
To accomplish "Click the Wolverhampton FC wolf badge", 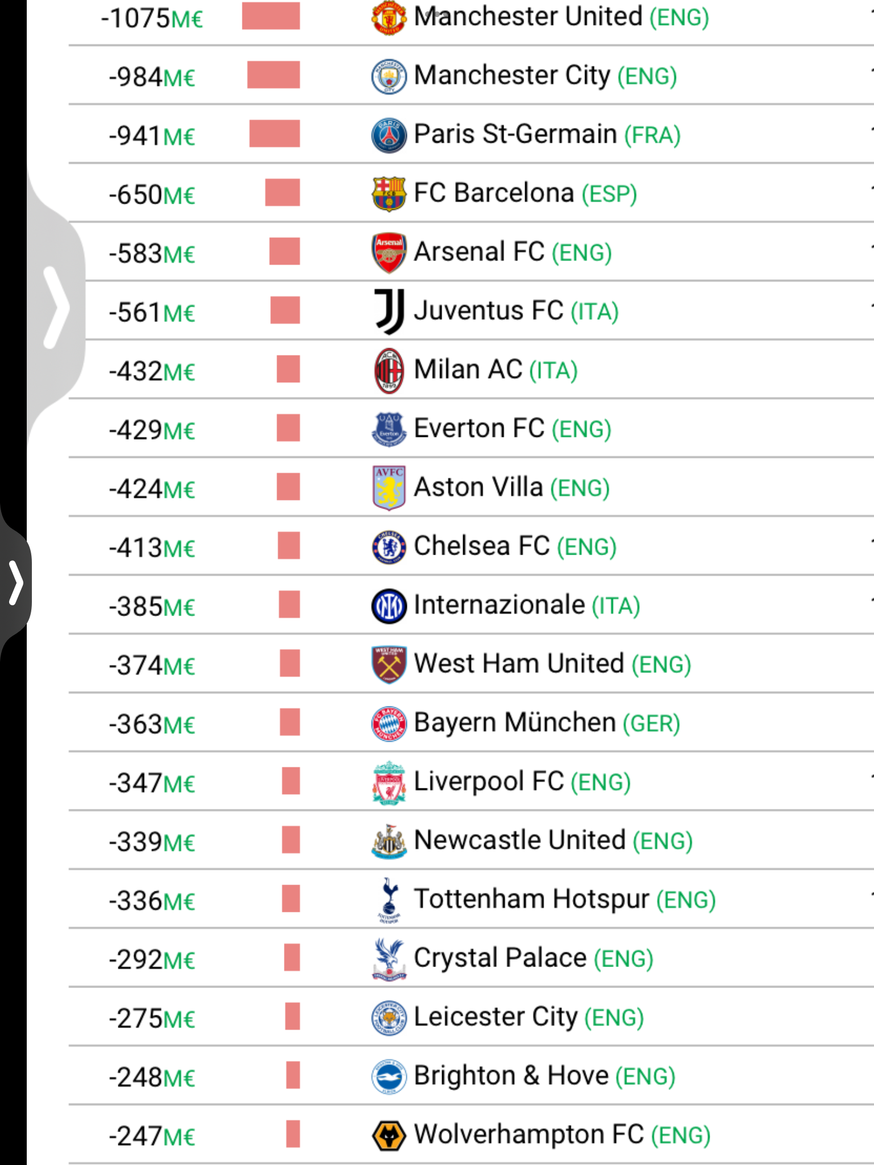I will (x=389, y=1135).
